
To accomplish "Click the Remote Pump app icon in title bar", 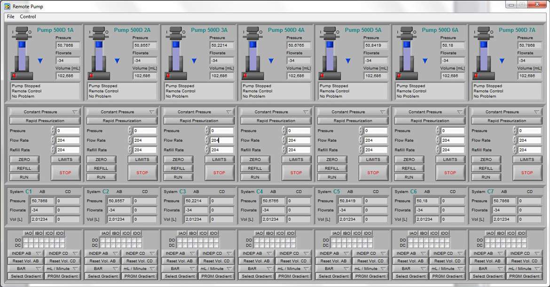I will [x=7, y=6].
